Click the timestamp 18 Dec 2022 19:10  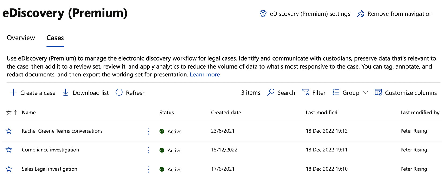[x=327, y=169]
